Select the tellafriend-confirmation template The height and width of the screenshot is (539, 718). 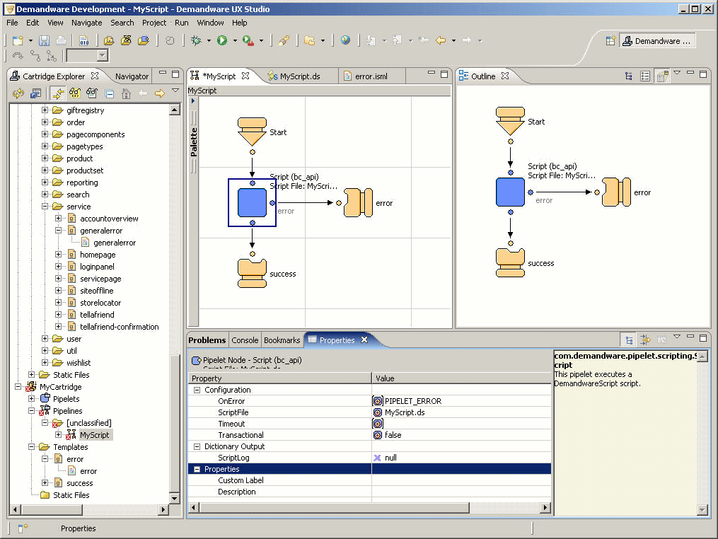[x=119, y=327]
